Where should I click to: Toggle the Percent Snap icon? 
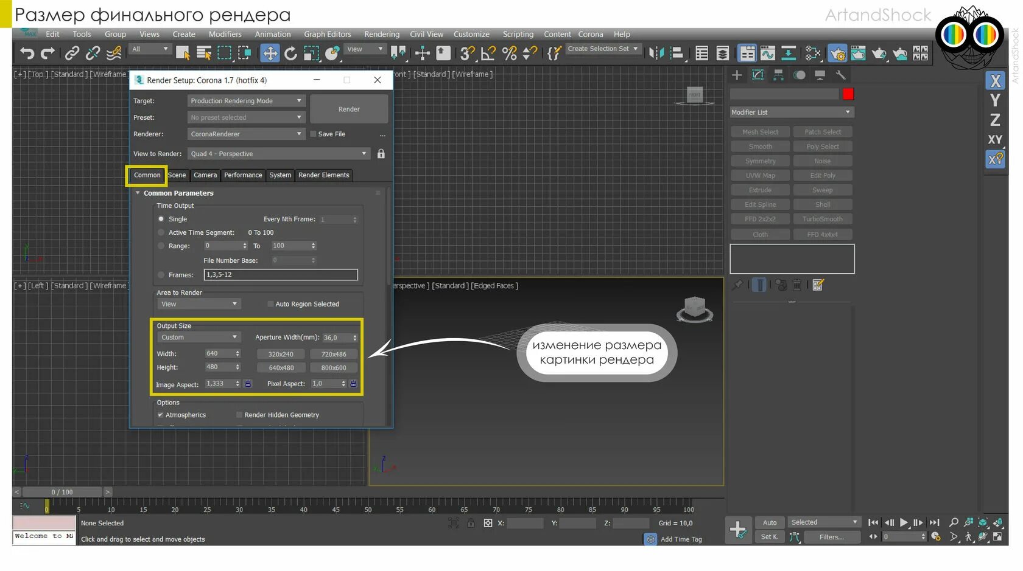(510, 54)
